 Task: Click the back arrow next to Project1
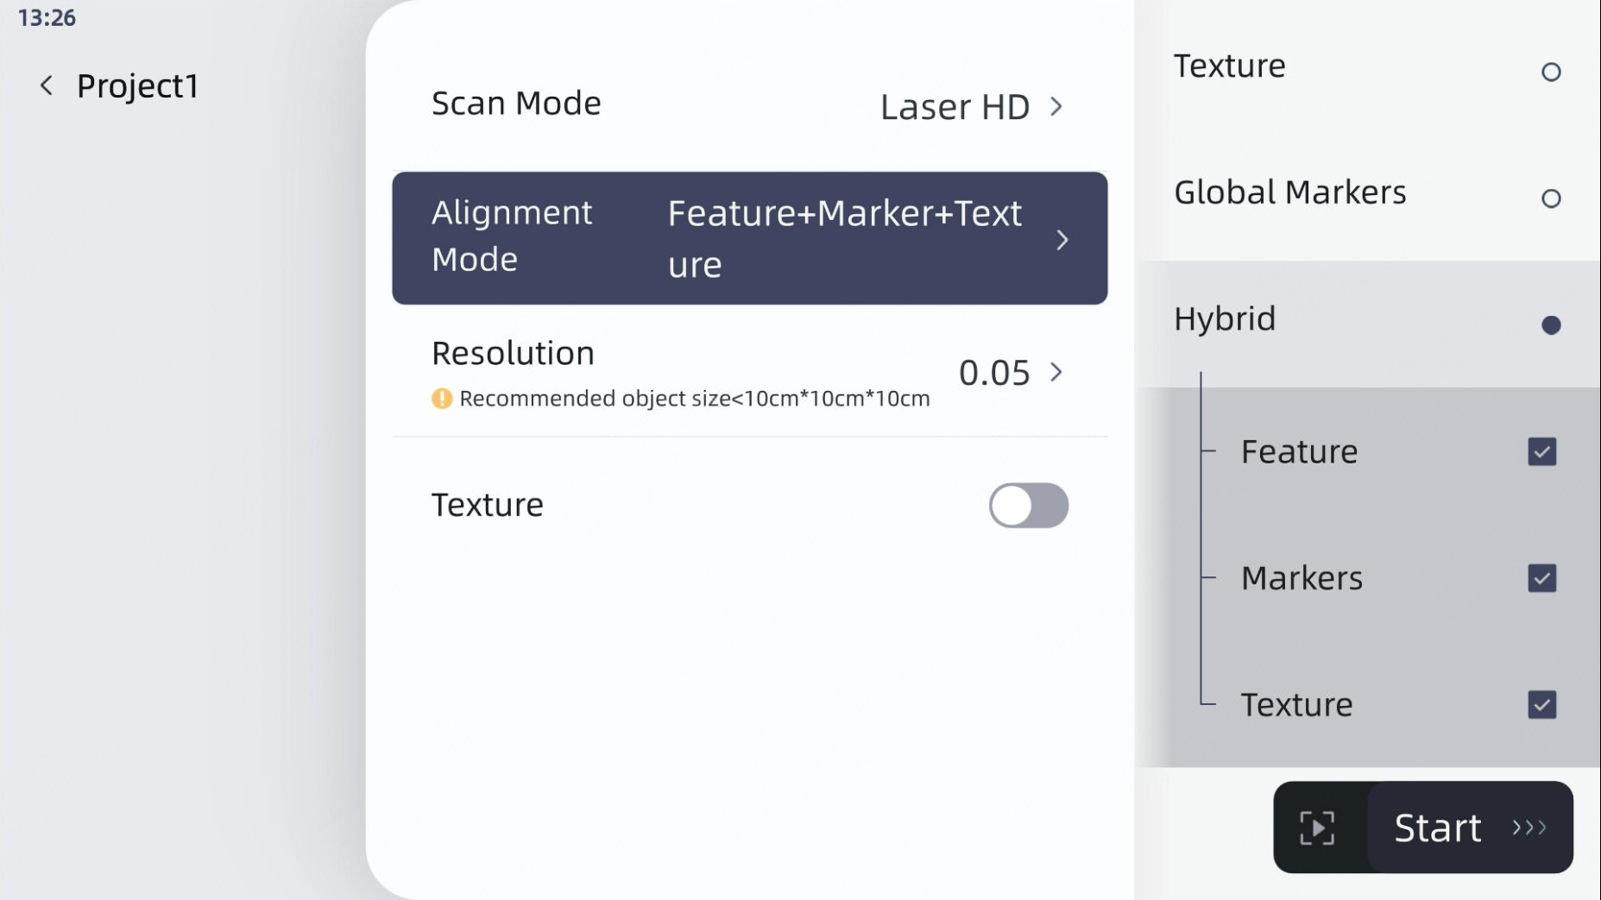46,85
